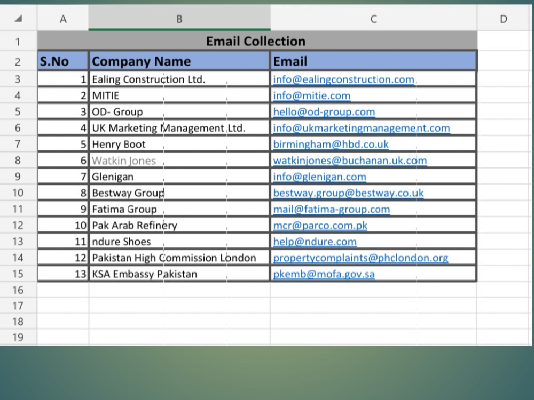The width and height of the screenshot is (534, 400).
Task: Select the ndure Shoes company cell
Action: (x=179, y=241)
